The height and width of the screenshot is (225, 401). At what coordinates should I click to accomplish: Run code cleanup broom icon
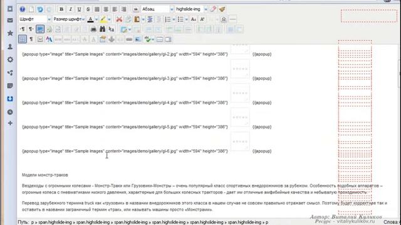click(222, 9)
